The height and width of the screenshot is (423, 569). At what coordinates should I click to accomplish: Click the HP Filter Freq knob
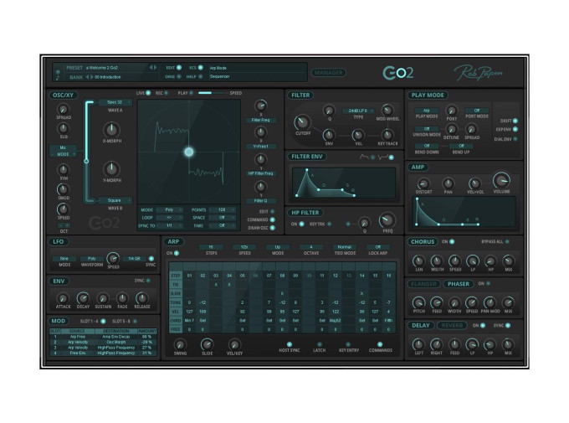coord(387,221)
